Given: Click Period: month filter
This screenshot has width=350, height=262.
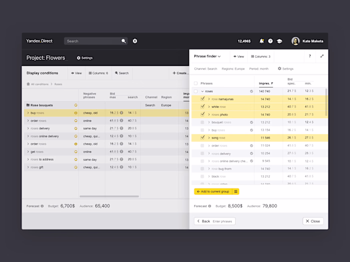Looking at the screenshot, I should (258, 69).
